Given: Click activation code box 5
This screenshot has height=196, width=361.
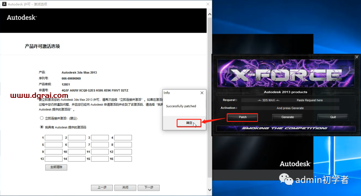Looking at the screenshot, I should click(53, 145).
